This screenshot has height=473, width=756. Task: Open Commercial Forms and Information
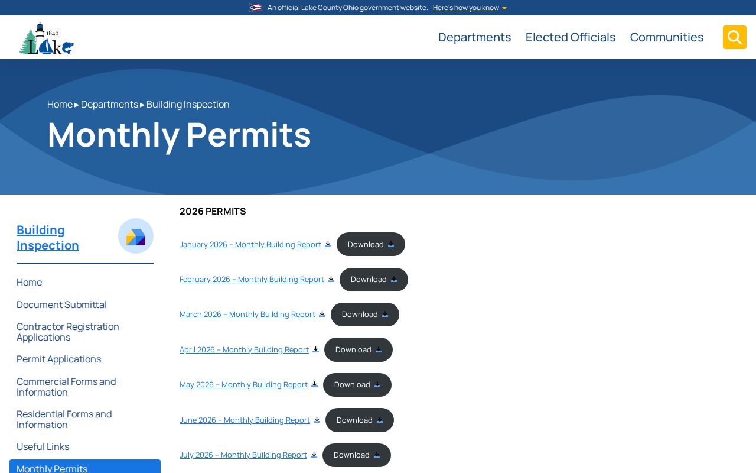tap(66, 387)
